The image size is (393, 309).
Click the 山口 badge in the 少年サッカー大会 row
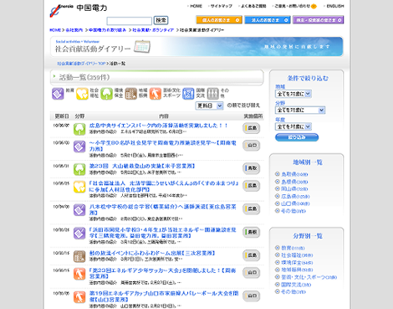point(252,272)
